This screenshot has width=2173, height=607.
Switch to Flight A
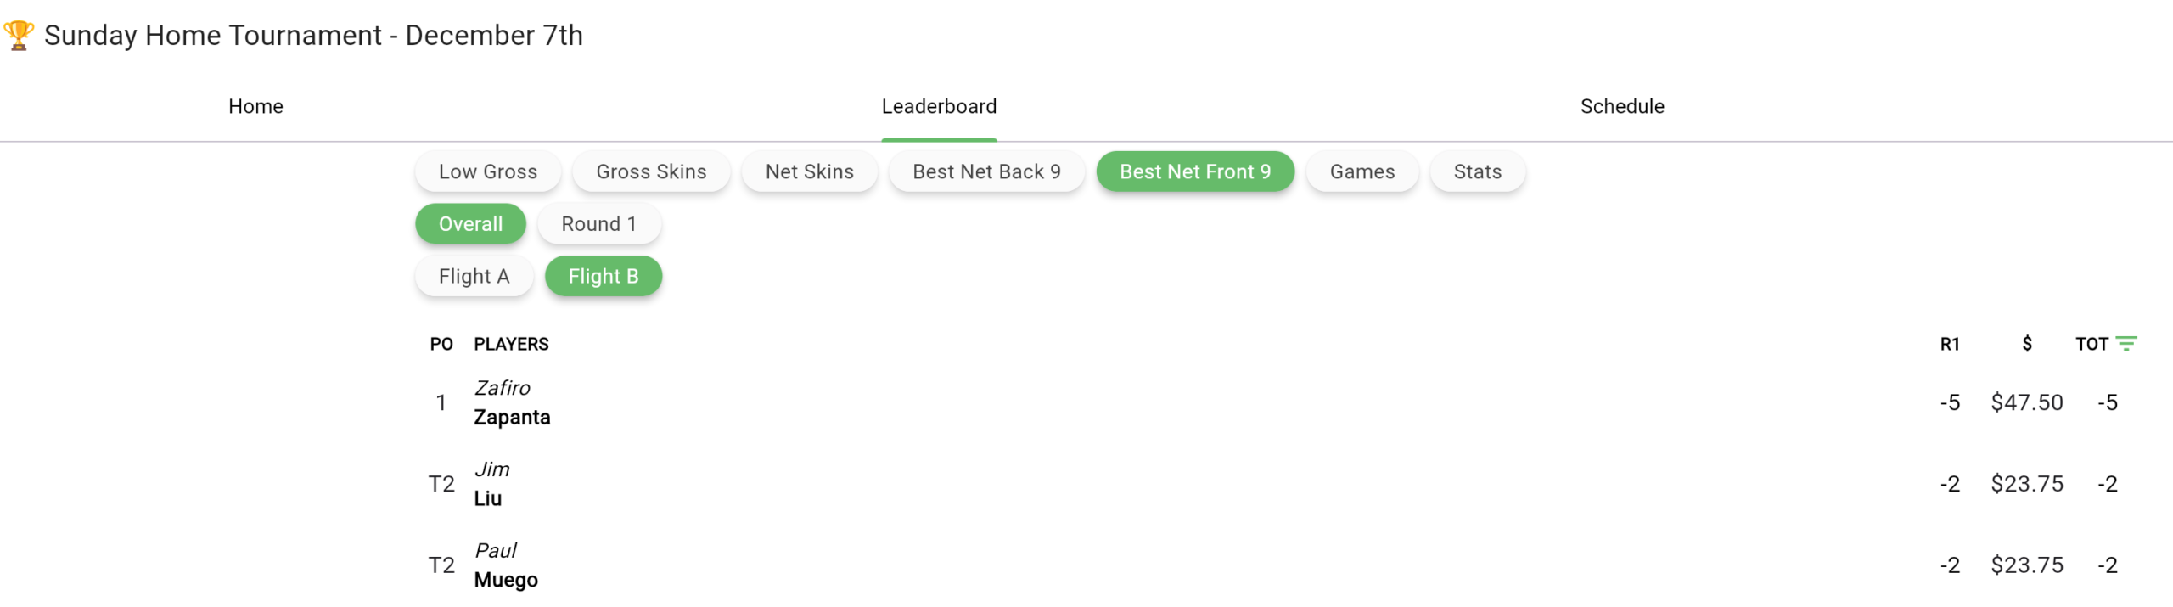(474, 277)
